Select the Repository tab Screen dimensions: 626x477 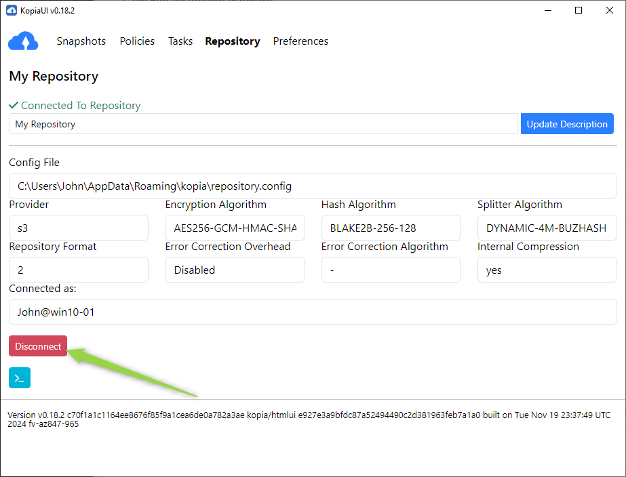pos(233,41)
